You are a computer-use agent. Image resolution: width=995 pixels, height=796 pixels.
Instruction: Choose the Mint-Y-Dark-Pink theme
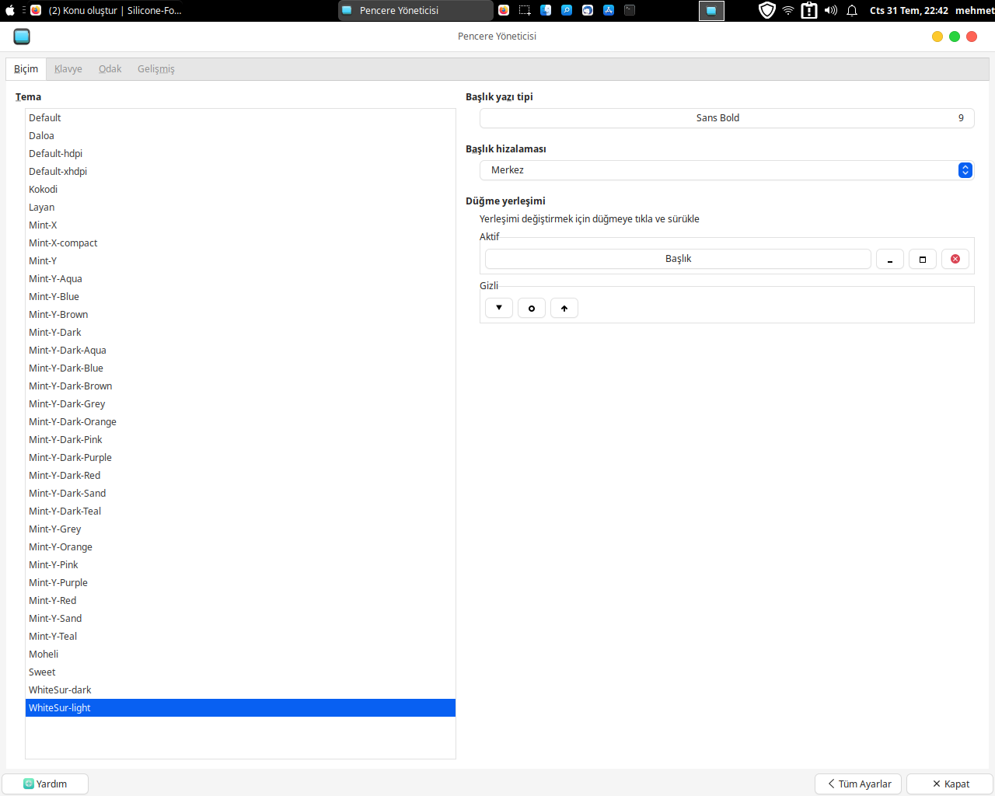(x=240, y=440)
